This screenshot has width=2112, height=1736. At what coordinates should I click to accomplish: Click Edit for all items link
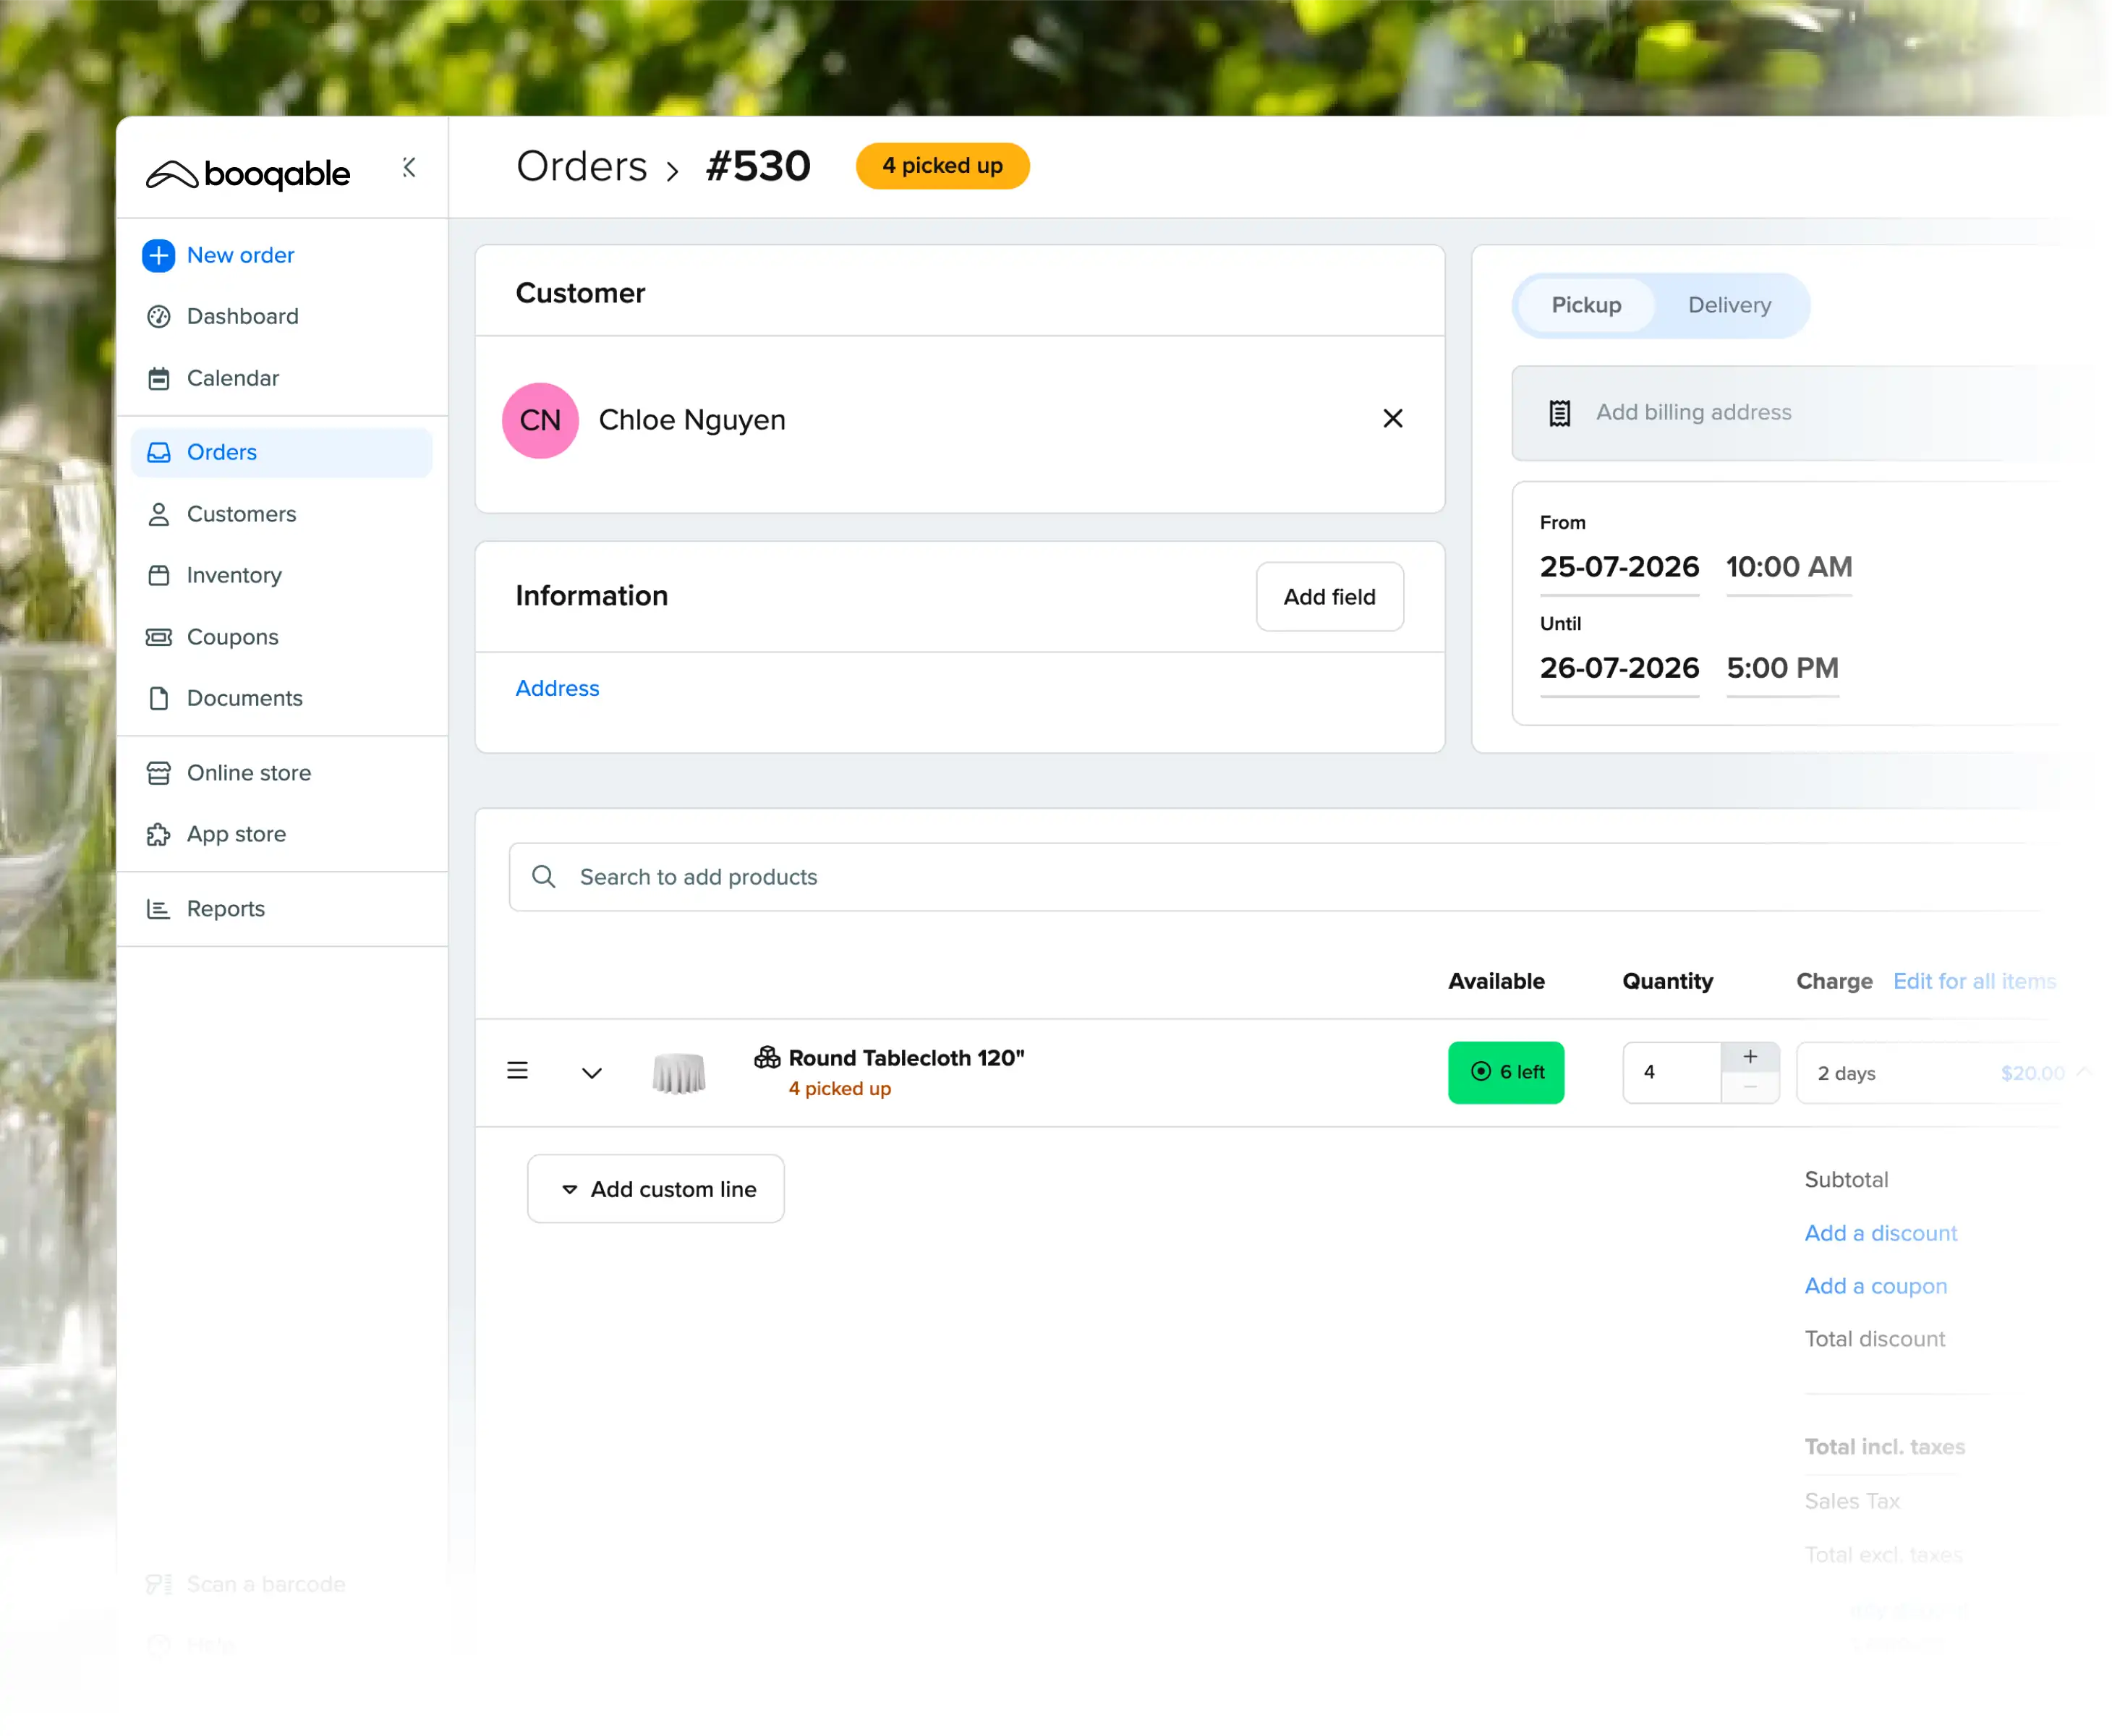[x=1974, y=981]
